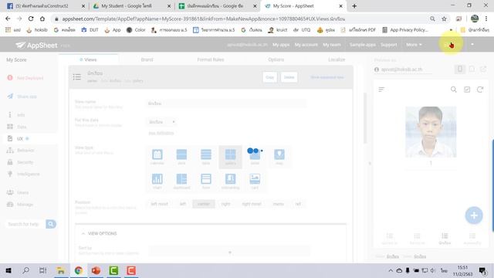Set view position to center
This screenshot has height=278, width=494.
pos(204,204)
